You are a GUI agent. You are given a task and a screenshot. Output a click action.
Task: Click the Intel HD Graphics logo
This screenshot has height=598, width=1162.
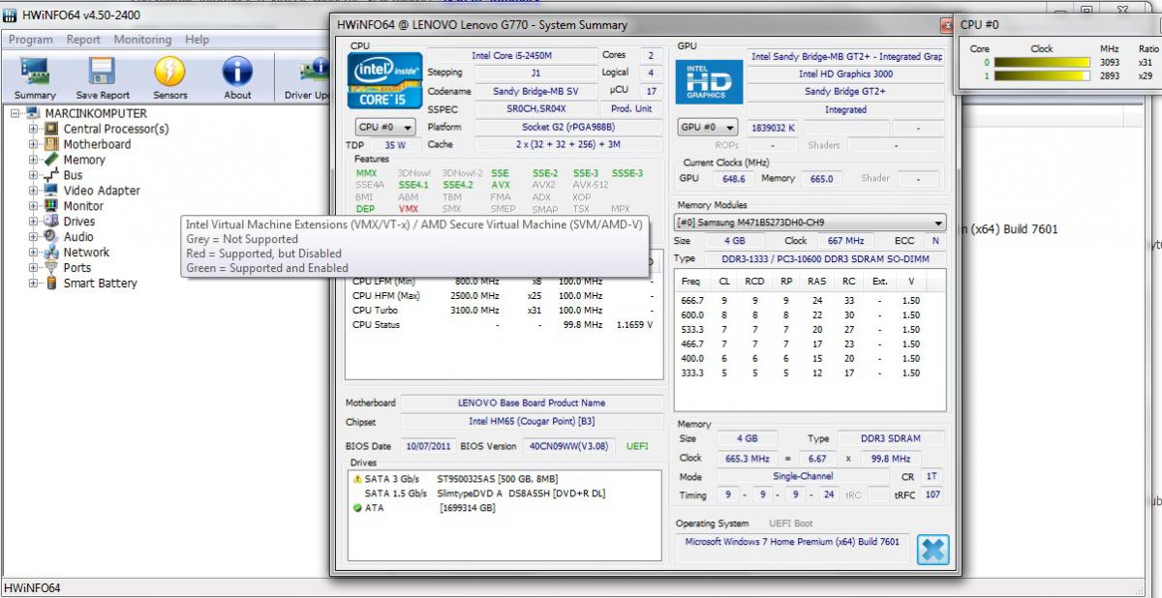709,82
